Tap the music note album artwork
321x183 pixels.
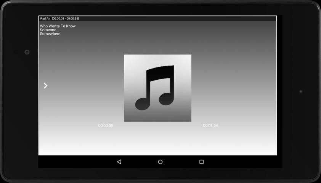click(x=157, y=88)
